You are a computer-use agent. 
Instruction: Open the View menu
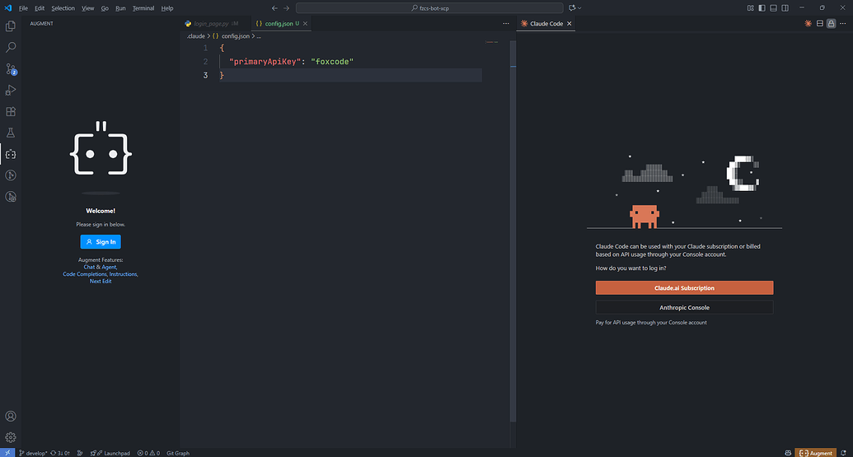(87, 8)
